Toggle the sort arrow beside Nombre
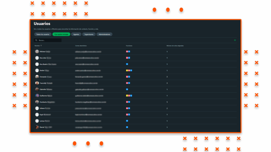Viewport: 271px width, 152px height. click(x=41, y=46)
